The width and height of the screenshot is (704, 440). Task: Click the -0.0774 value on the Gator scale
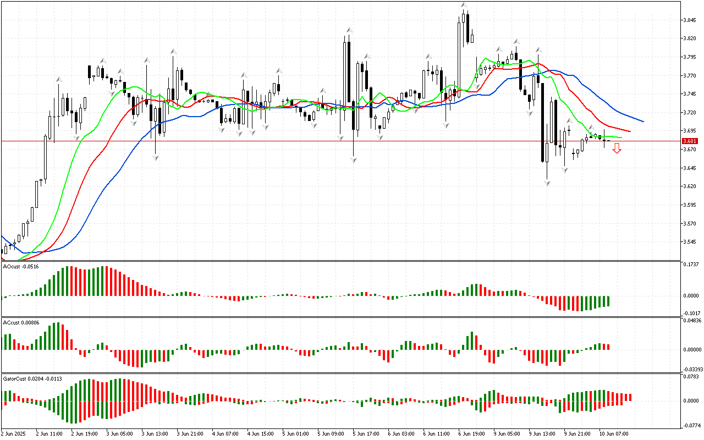pyautogui.click(x=691, y=426)
